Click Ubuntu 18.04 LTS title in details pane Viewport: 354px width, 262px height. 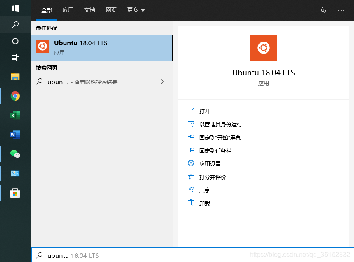pos(264,73)
